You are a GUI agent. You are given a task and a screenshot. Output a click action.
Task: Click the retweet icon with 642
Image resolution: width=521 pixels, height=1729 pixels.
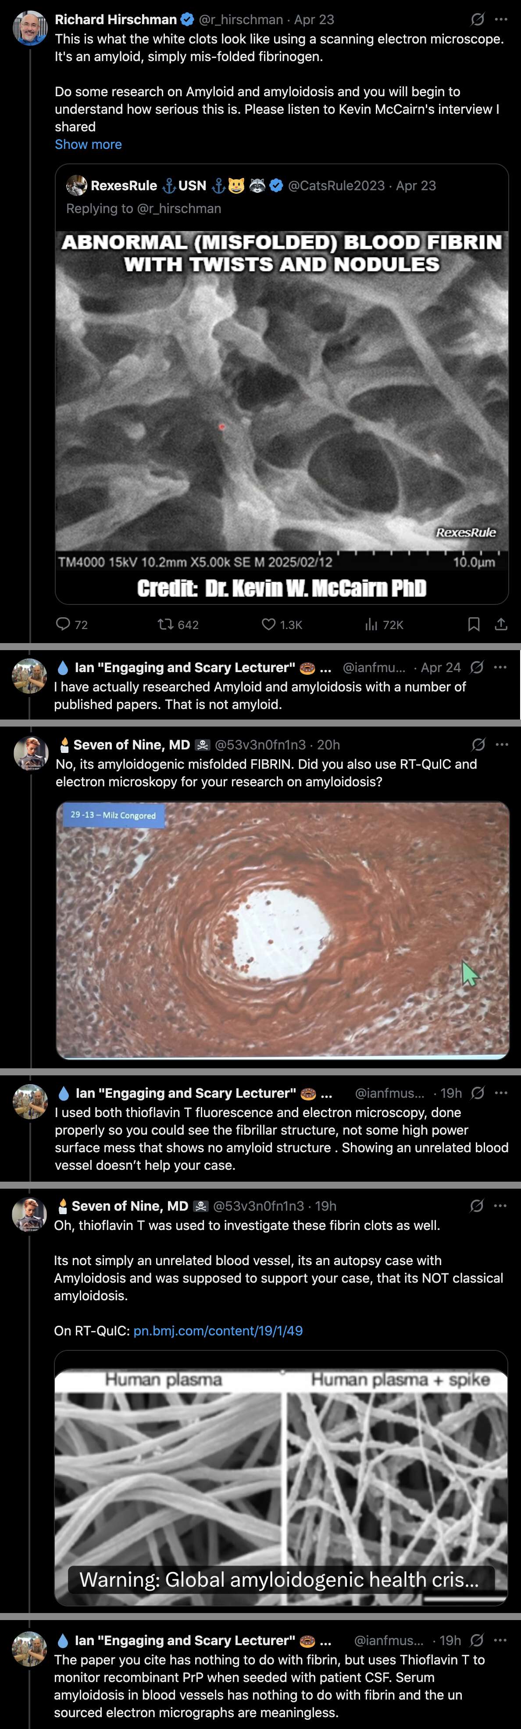[x=165, y=624]
